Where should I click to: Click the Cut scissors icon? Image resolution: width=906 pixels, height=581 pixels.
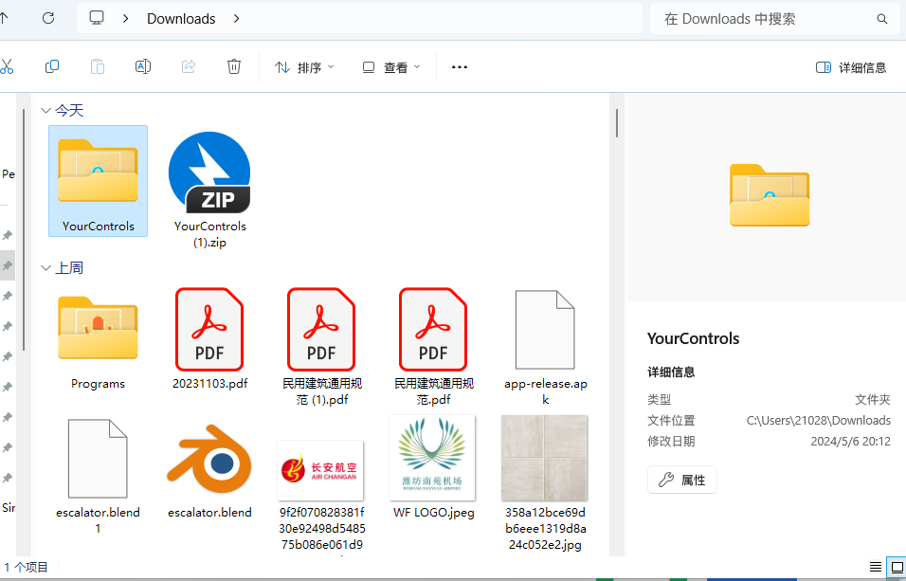click(x=7, y=66)
